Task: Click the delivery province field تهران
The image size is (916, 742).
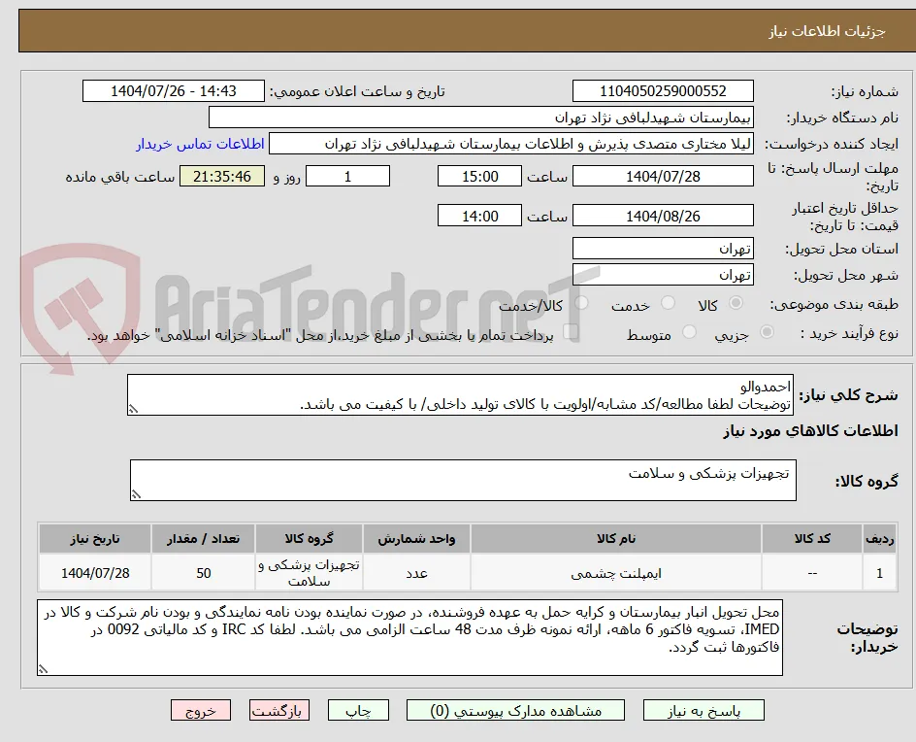Action: 663,249
